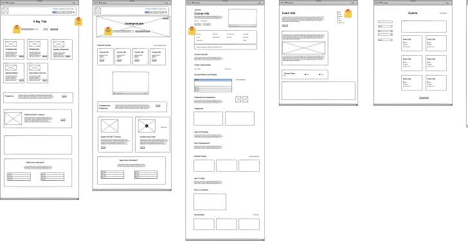Click Explore the DICT Campus image in A Big Title wireframe
The width and height of the screenshot is (468, 241).
coord(13,119)
